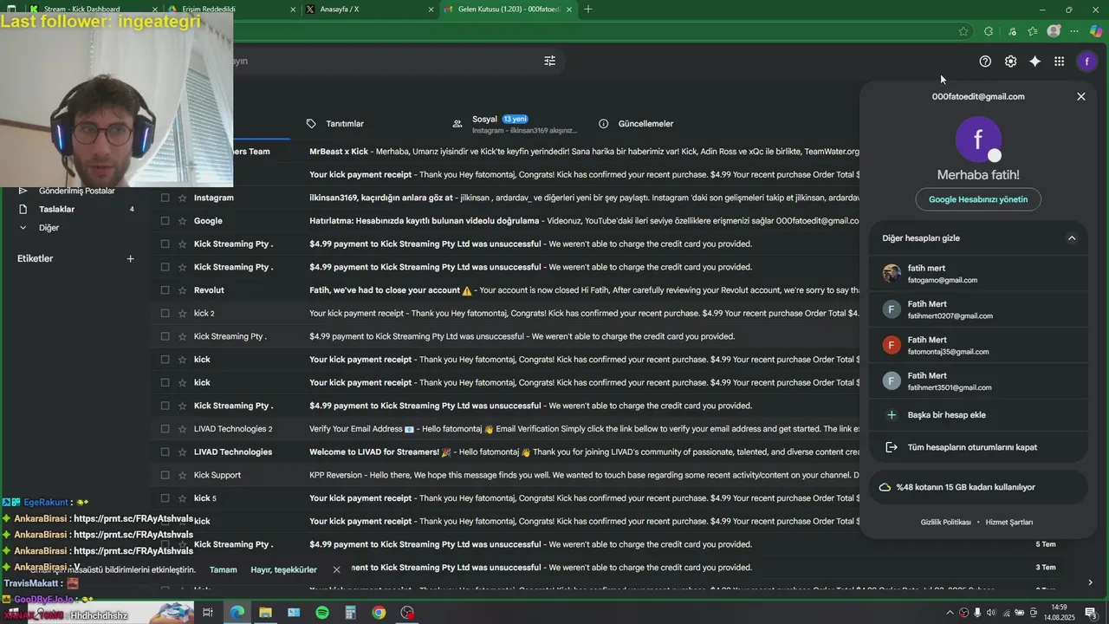This screenshot has width=1109, height=624.
Task: Click the Gmail search field
Action: pyautogui.click(x=381, y=61)
